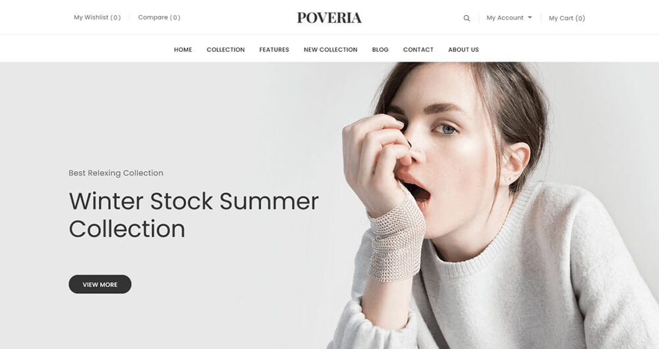Visit the BLOG menu item
Viewport: 659px width, 349px height.
click(x=380, y=49)
